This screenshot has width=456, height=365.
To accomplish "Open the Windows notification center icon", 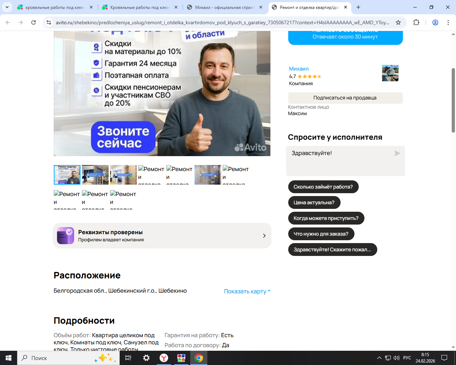I will pos(444,358).
